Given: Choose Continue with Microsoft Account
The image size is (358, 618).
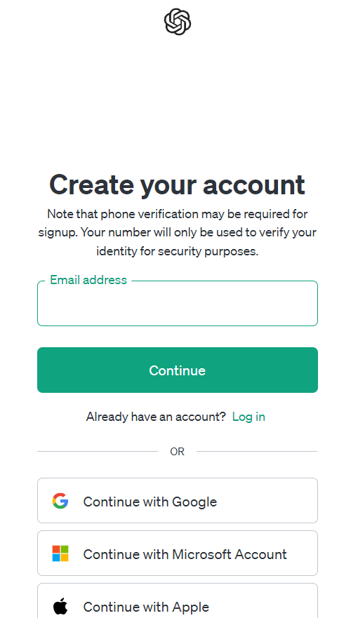Looking at the screenshot, I should click(x=178, y=553).
